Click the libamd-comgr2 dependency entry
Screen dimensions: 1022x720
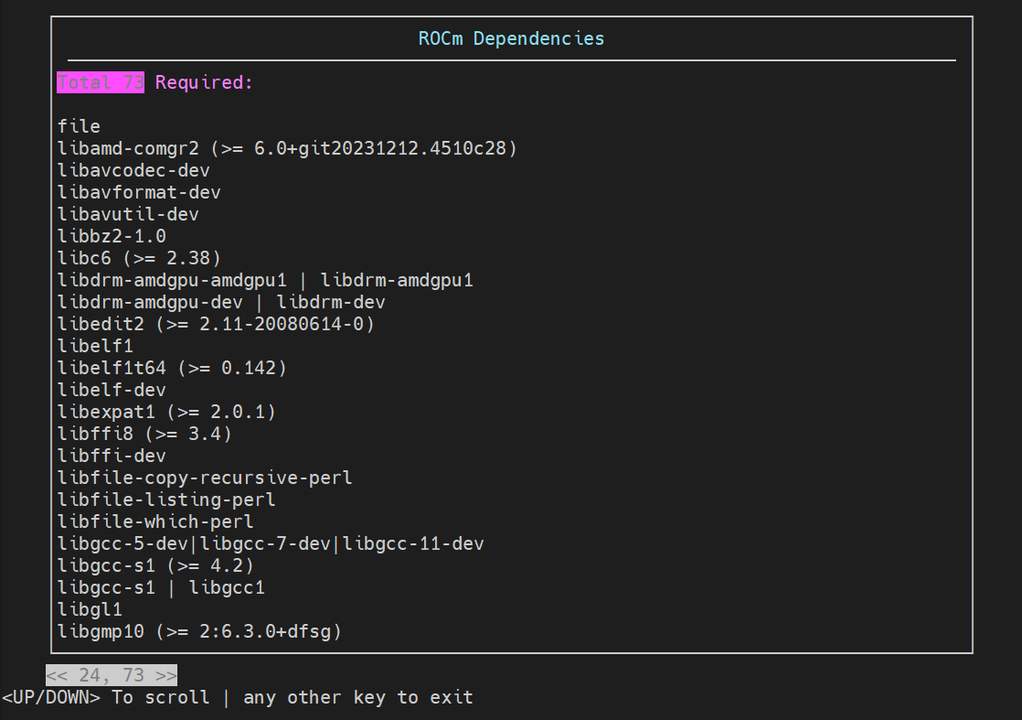pyautogui.click(x=287, y=148)
